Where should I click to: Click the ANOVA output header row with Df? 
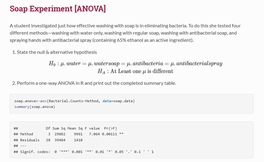65,128
